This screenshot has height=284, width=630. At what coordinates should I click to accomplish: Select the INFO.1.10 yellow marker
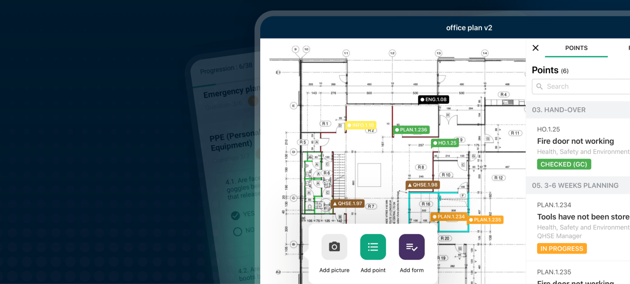point(360,125)
